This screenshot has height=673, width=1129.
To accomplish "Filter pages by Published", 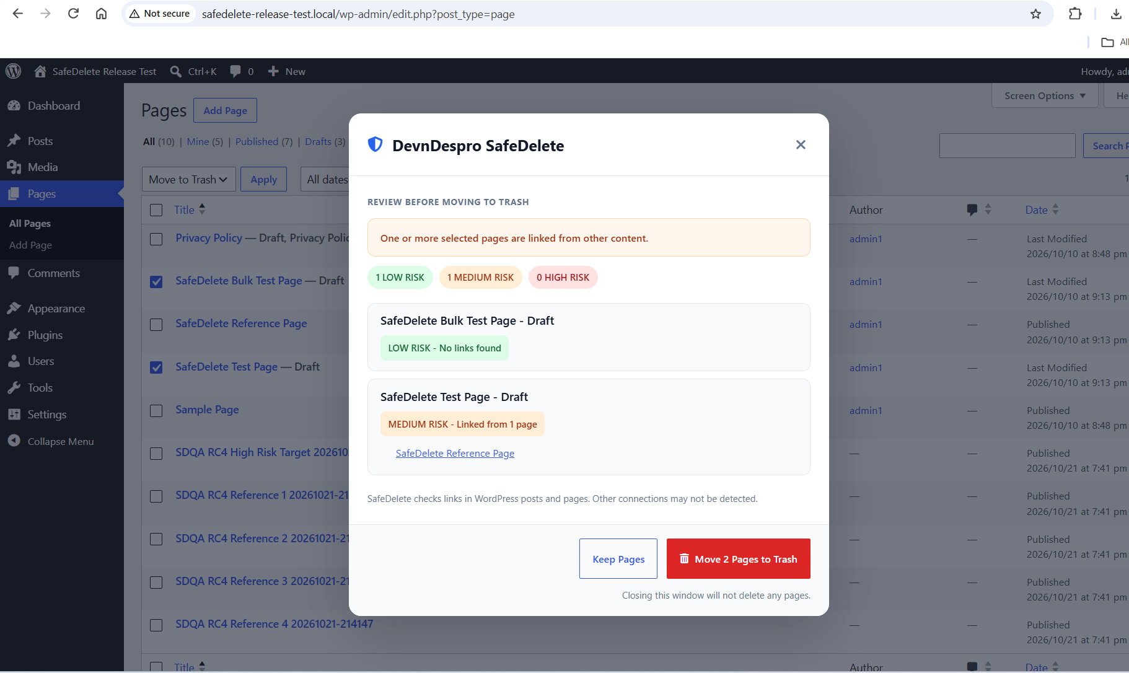I will (257, 142).
